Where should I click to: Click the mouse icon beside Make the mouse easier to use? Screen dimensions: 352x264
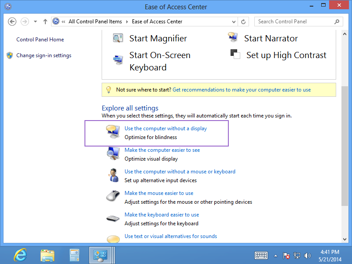113,196
